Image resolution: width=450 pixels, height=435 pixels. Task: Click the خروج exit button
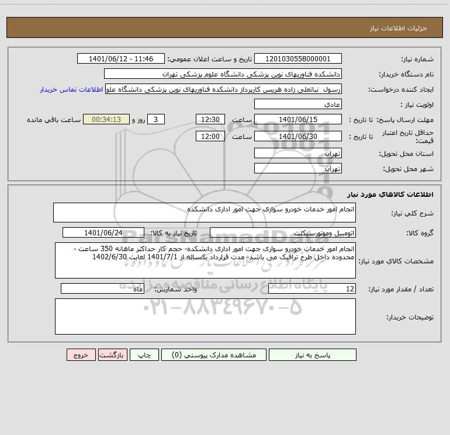pyautogui.click(x=81, y=355)
